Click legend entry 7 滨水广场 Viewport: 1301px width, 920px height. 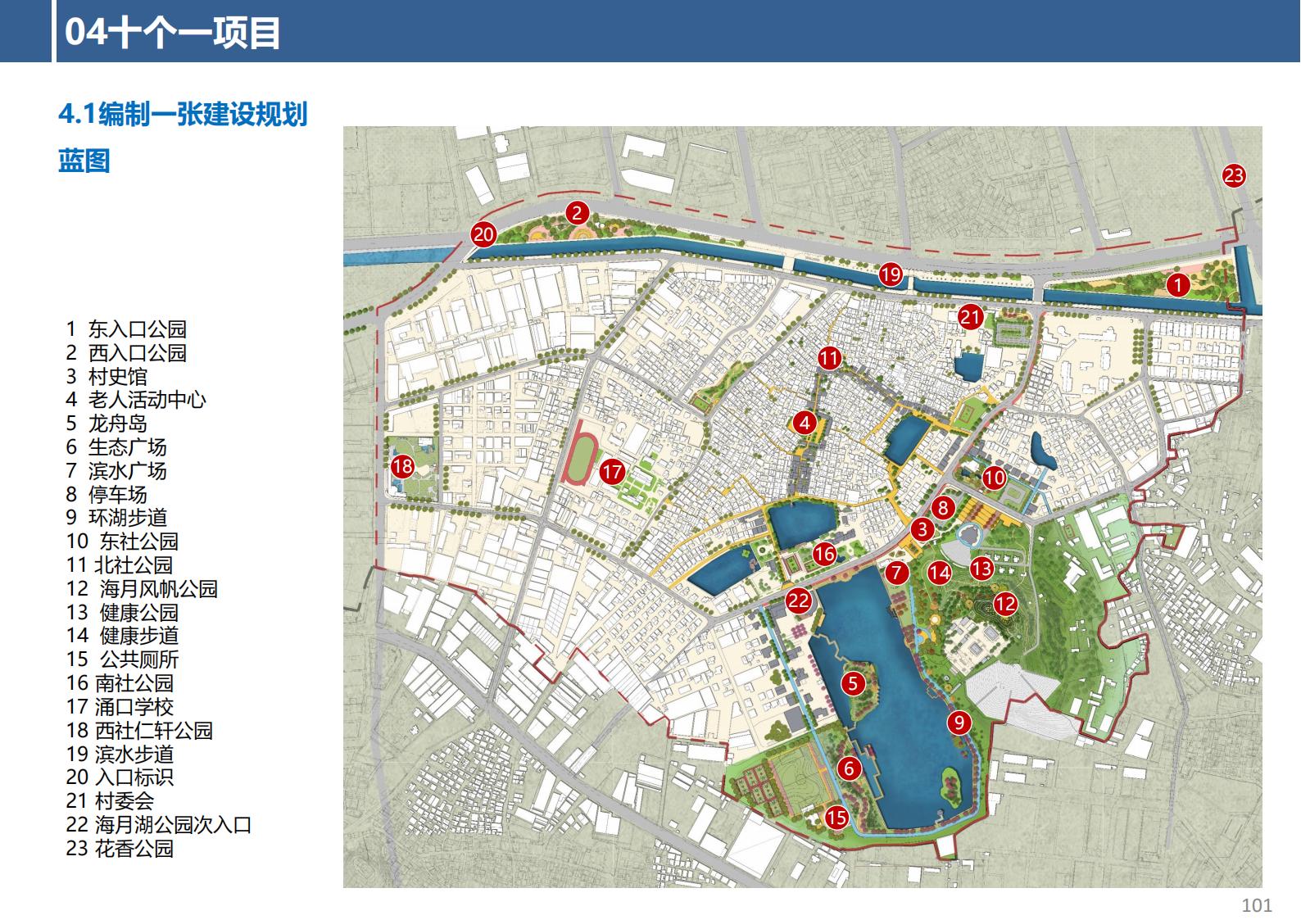tap(116, 471)
